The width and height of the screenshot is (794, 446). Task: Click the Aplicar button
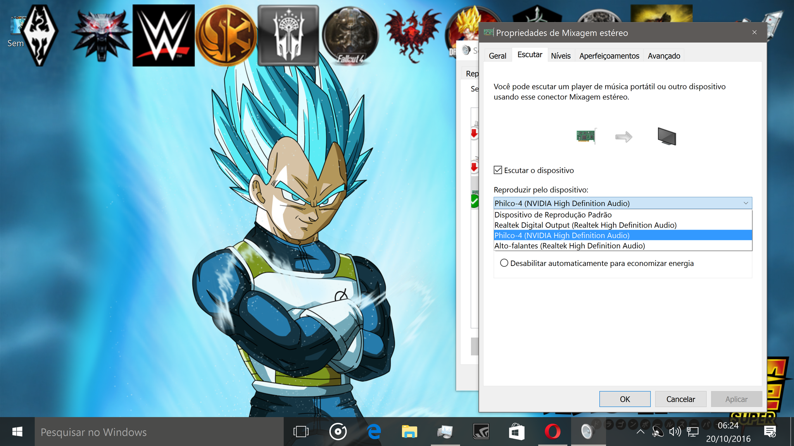coord(736,399)
